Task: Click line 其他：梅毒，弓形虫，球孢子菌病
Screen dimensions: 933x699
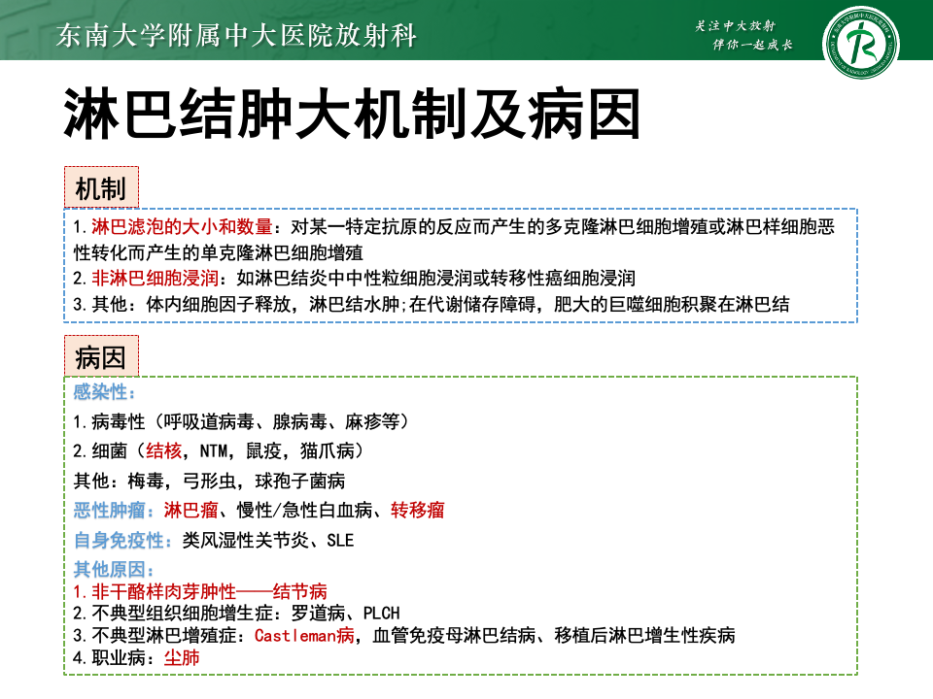Action: click(x=210, y=481)
